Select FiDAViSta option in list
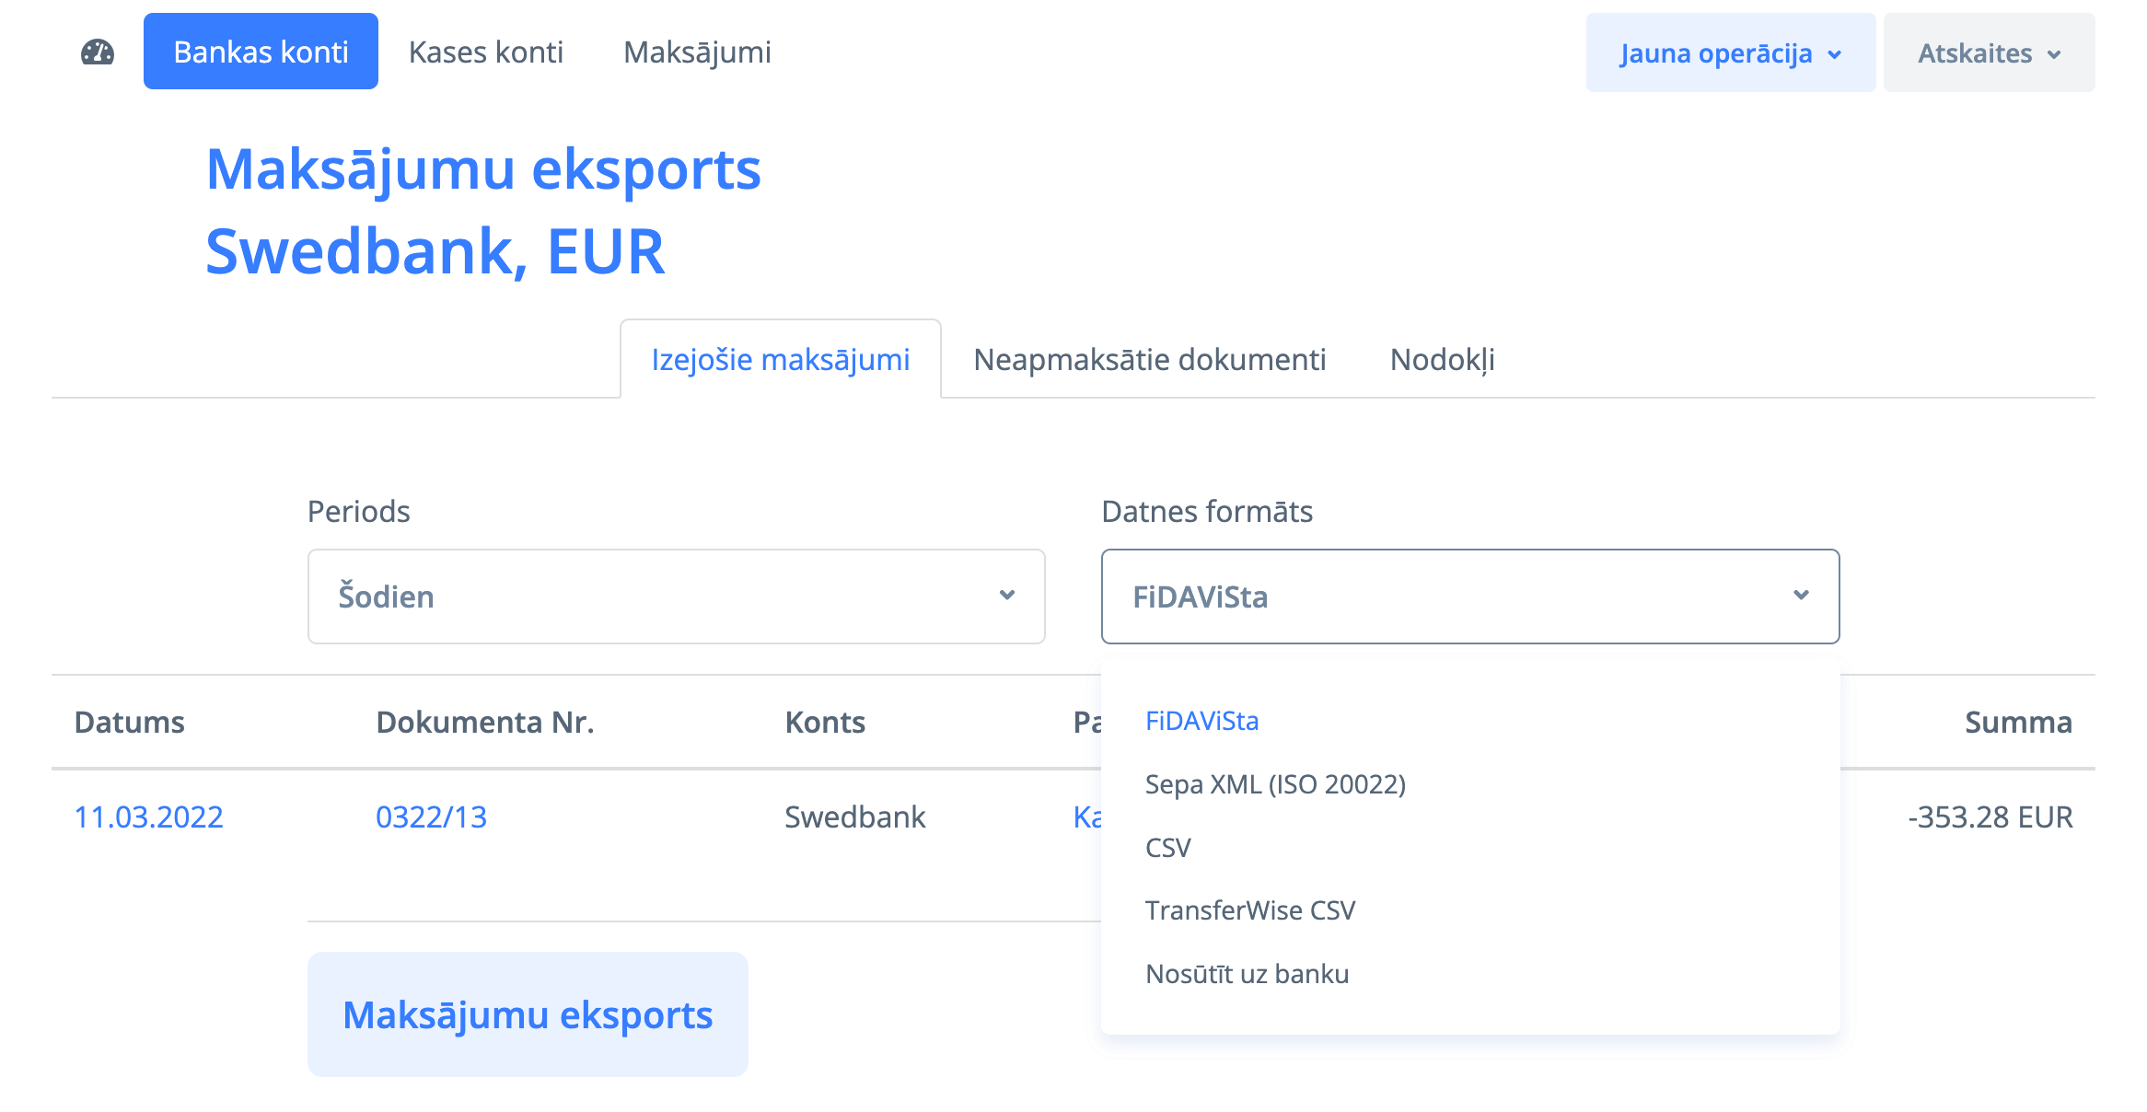 coord(1201,721)
